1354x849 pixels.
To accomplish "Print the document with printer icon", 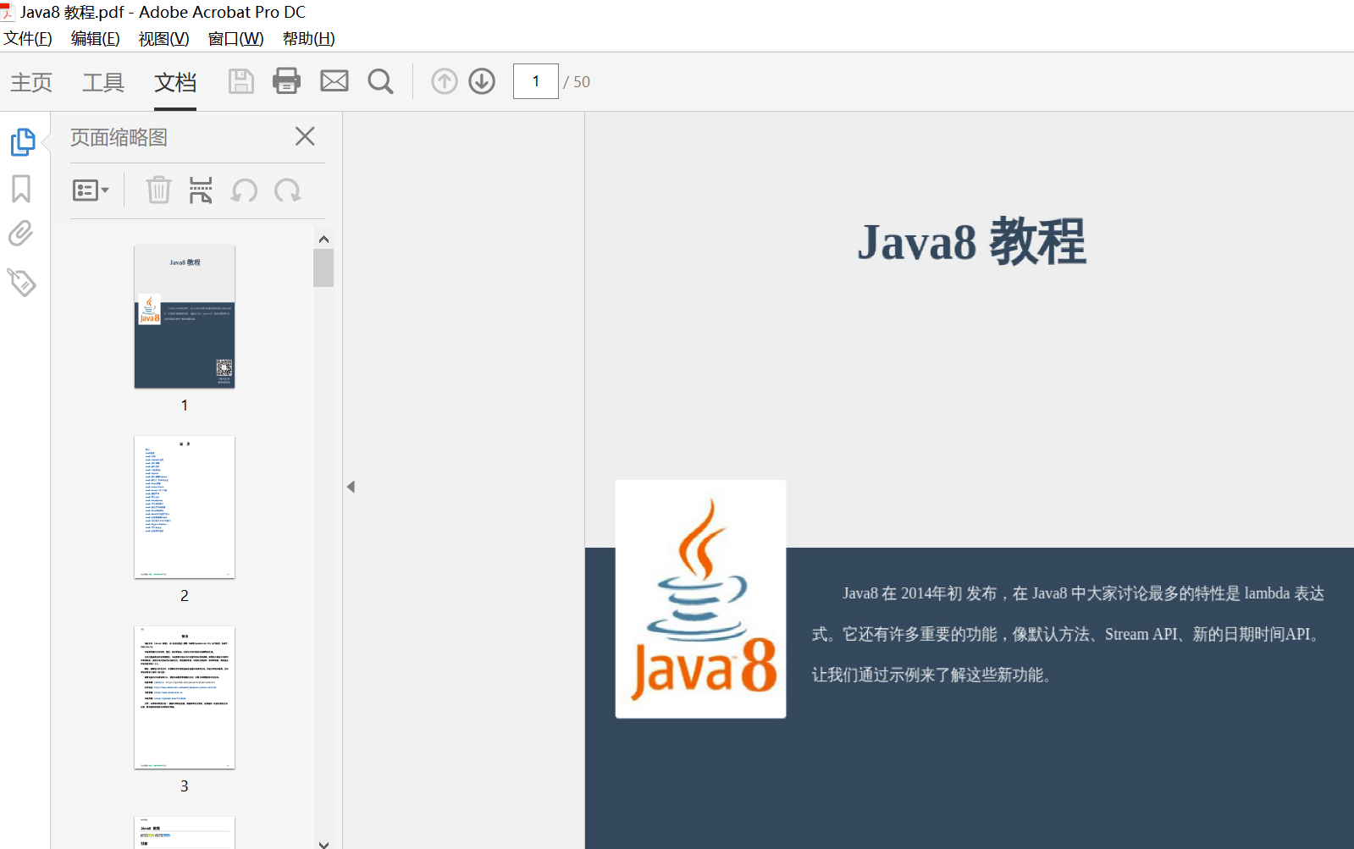I will click(286, 81).
